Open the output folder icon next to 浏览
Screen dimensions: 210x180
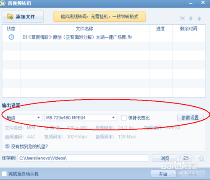tap(186, 158)
